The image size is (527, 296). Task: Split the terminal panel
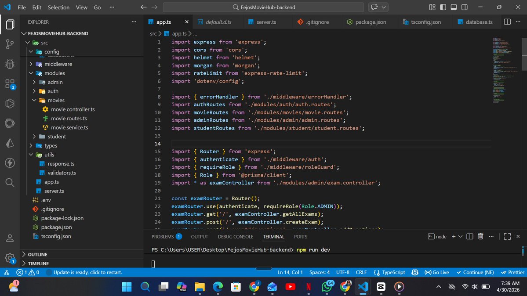pos(470,237)
